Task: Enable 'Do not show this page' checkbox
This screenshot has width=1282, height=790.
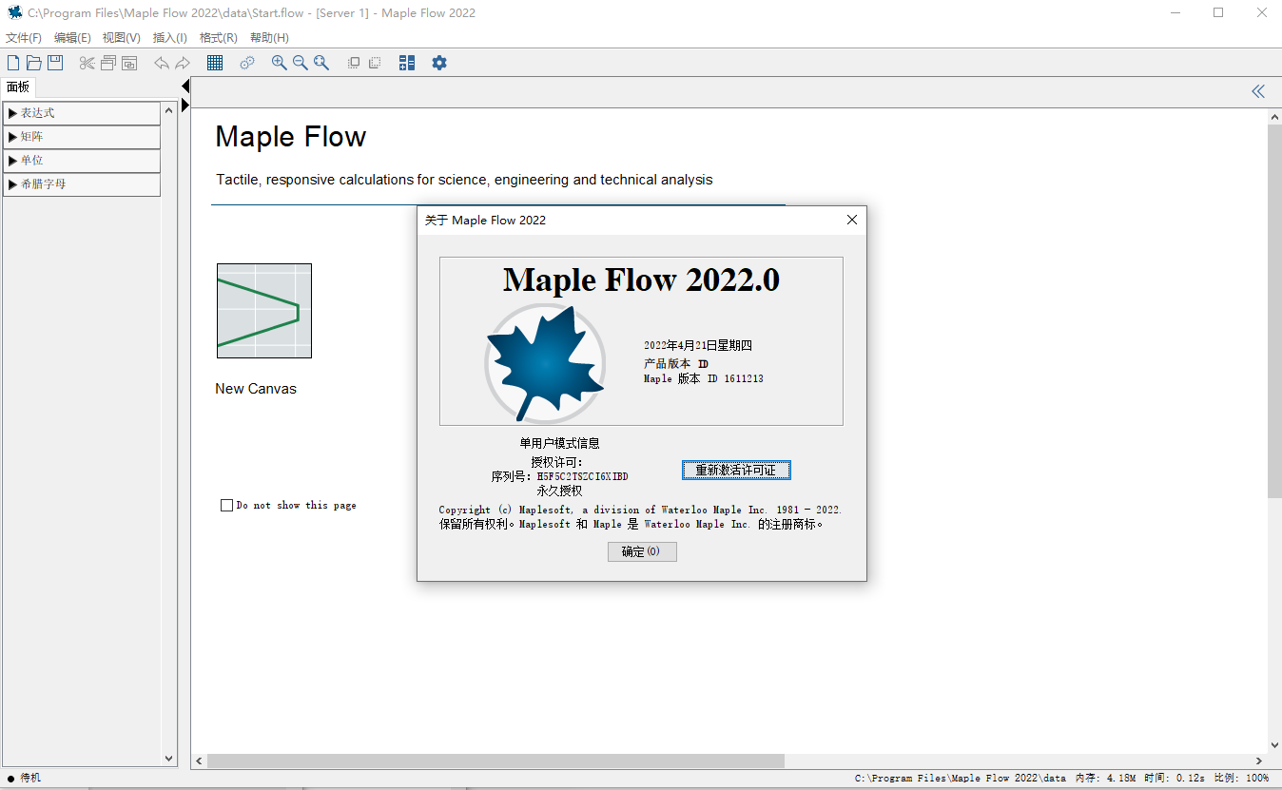Action: (226, 506)
